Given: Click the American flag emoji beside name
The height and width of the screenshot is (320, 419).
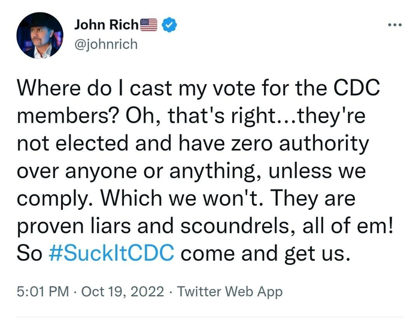Looking at the screenshot, I should coord(148,25).
